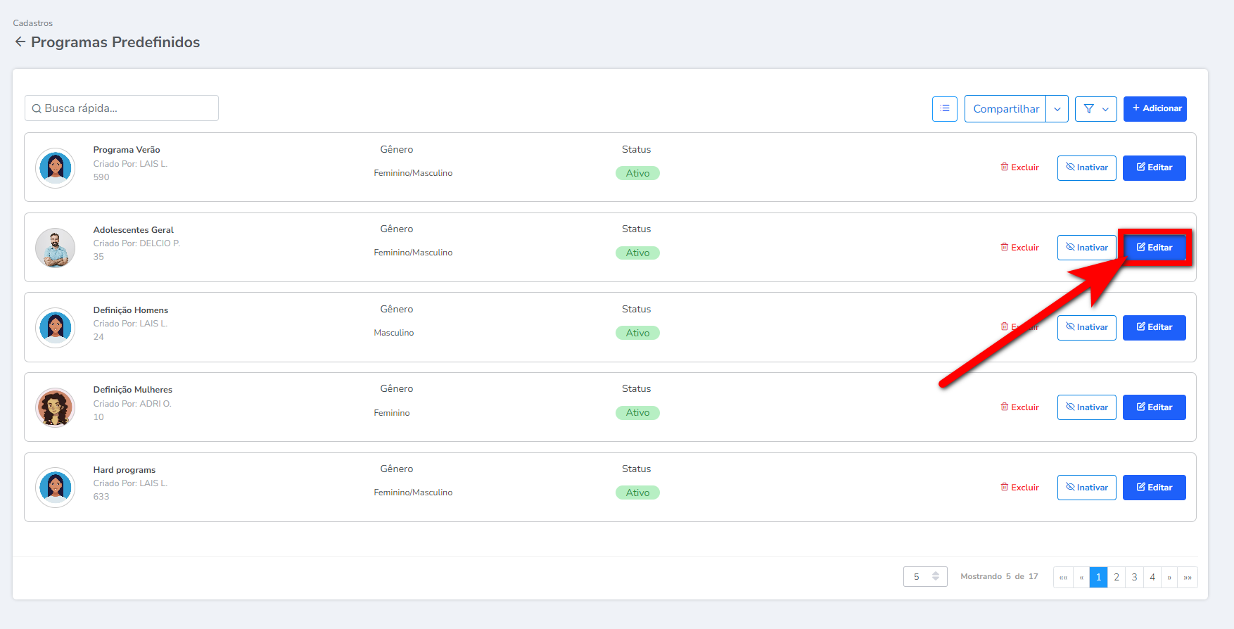Click the Definição Mulheres avatar thumbnail
The image size is (1234, 629).
56,407
